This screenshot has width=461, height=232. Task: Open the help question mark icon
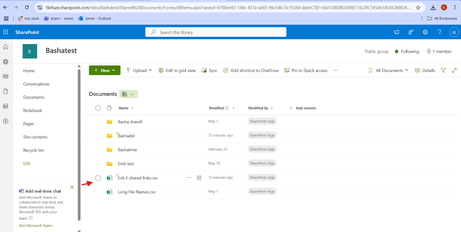439,32
